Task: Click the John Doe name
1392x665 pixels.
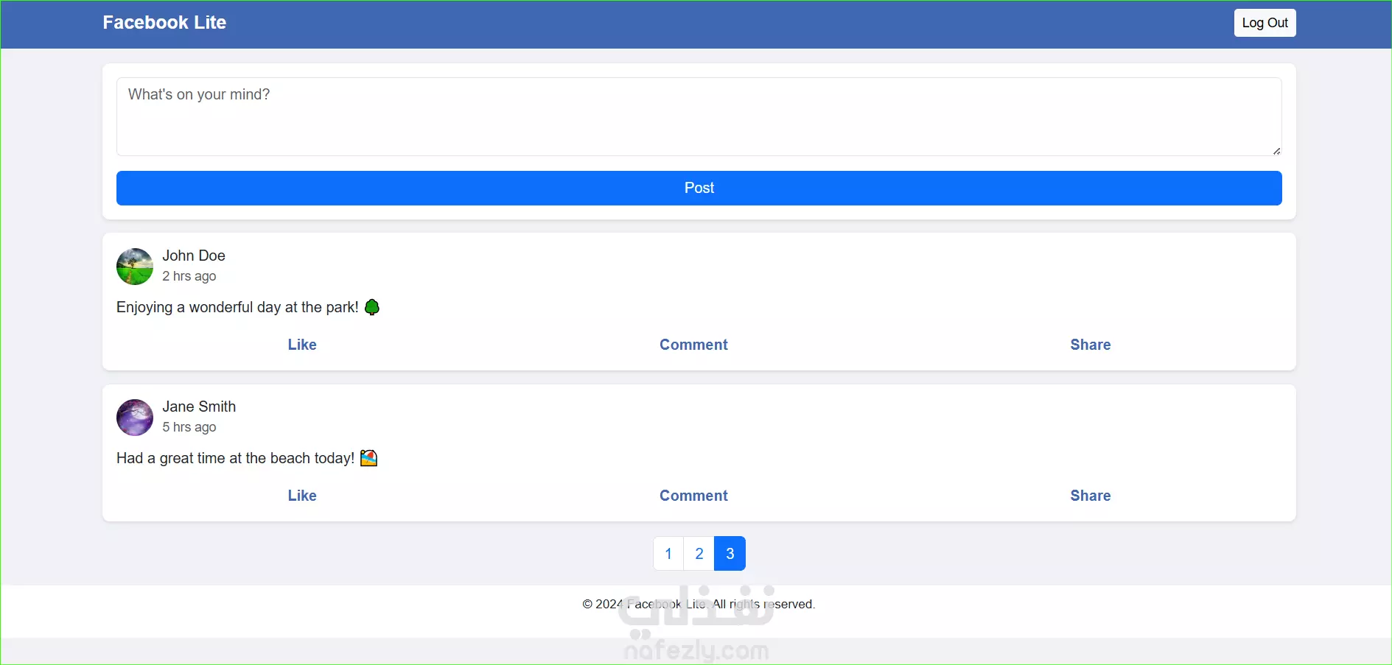Action: 194,256
